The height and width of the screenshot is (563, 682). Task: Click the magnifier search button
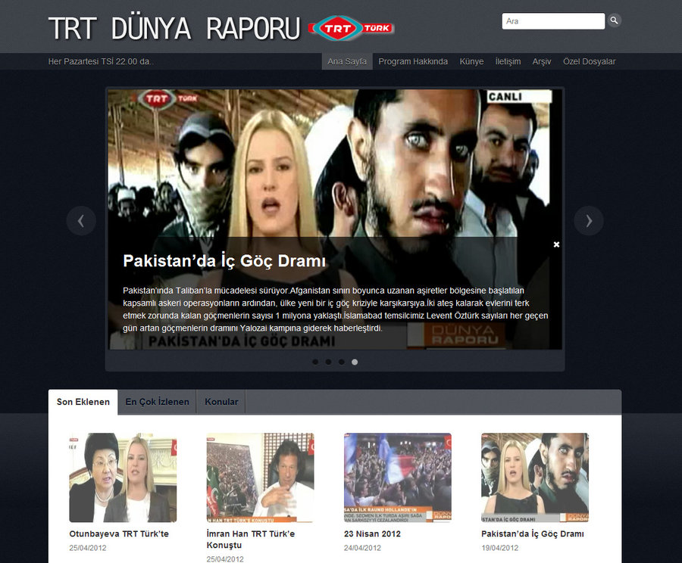(614, 20)
